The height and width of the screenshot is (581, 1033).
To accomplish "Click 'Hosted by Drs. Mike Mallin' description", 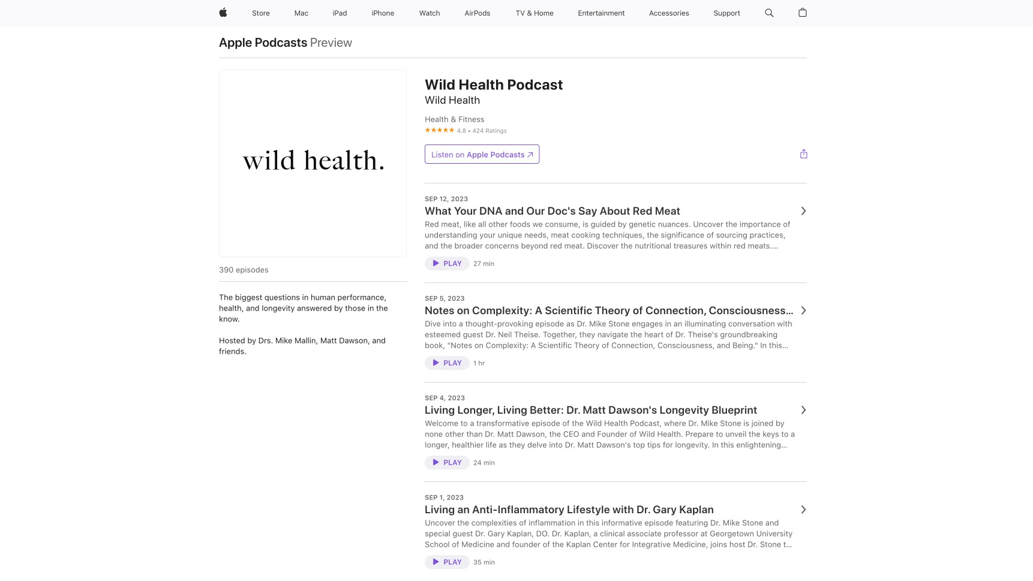I will 302,346.
